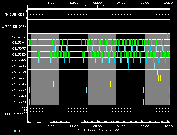Click the 12:00 tick label on bottom axis
Screen dimensions: 177x135
click(x=74, y=126)
